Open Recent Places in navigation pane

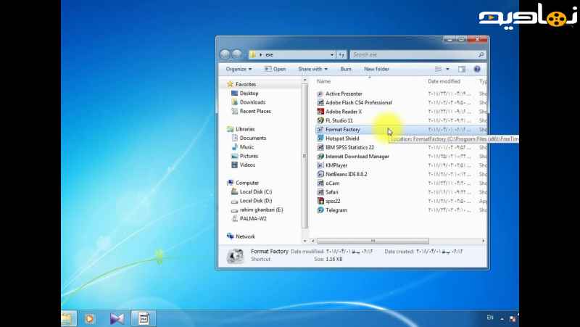coord(255,111)
